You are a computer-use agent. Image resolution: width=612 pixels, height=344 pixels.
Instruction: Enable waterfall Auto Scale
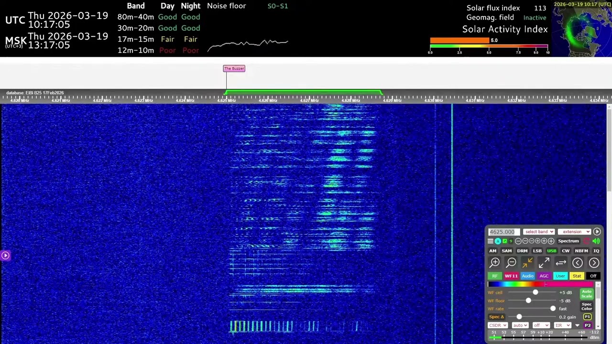click(587, 293)
